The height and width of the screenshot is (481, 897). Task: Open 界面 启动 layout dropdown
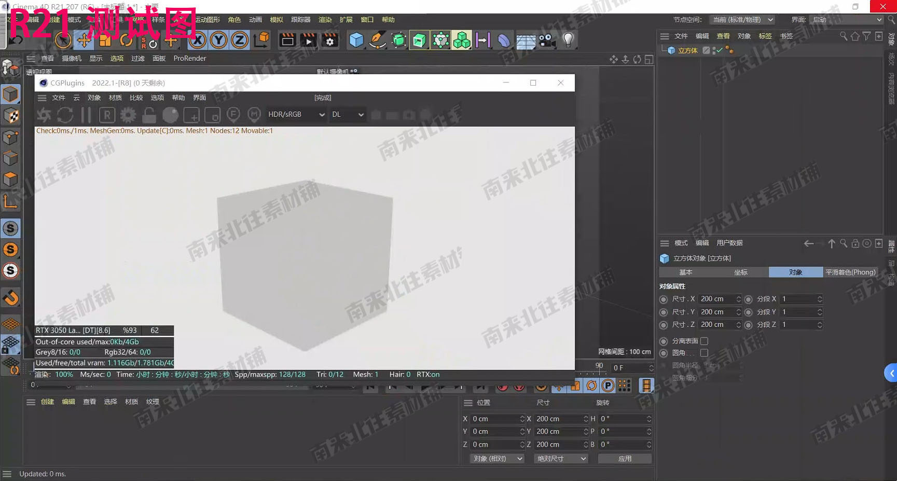tap(846, 20)
